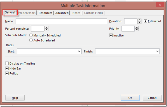Decrease Percent complete using down arrow
Image resolution: width=167 pixels, height=107 pixels.
coord(46,30)
